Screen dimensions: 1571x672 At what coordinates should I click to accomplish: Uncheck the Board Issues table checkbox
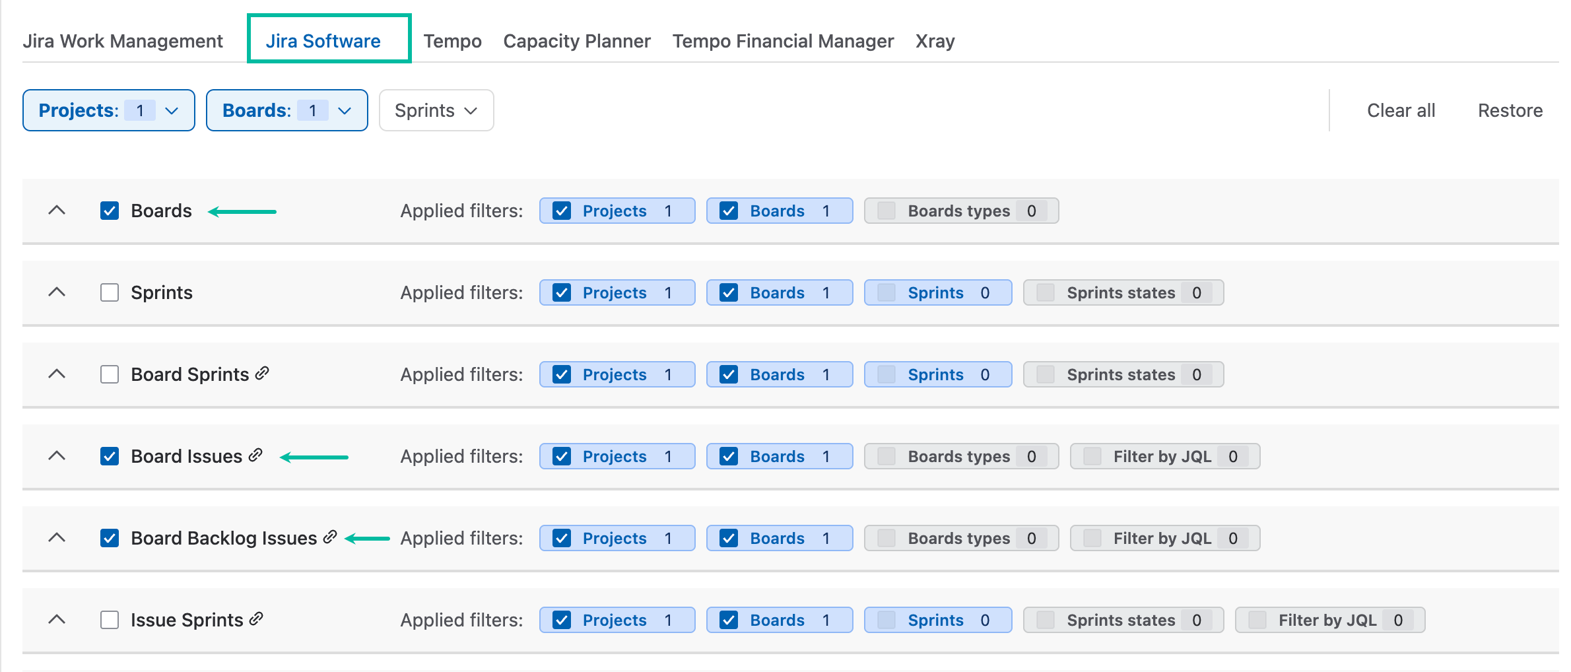[x=110, y=456]
